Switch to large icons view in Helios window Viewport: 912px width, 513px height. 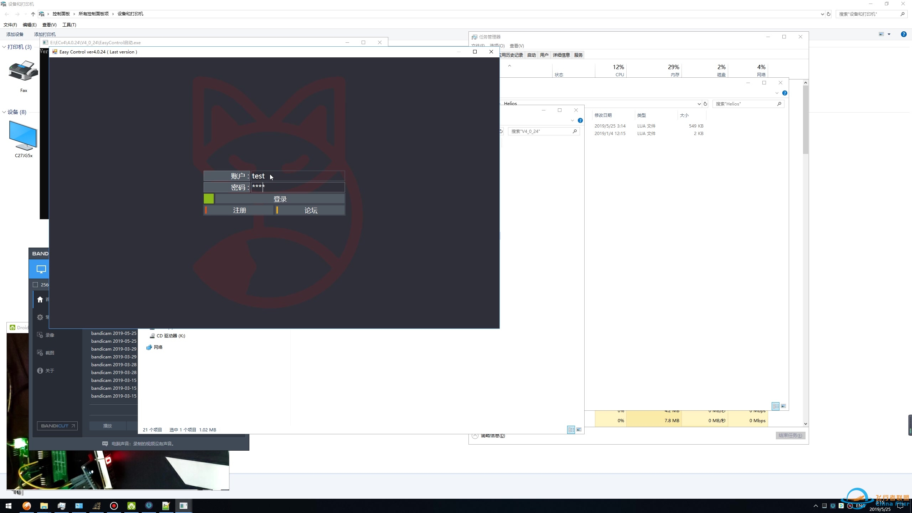pos(783,406)
